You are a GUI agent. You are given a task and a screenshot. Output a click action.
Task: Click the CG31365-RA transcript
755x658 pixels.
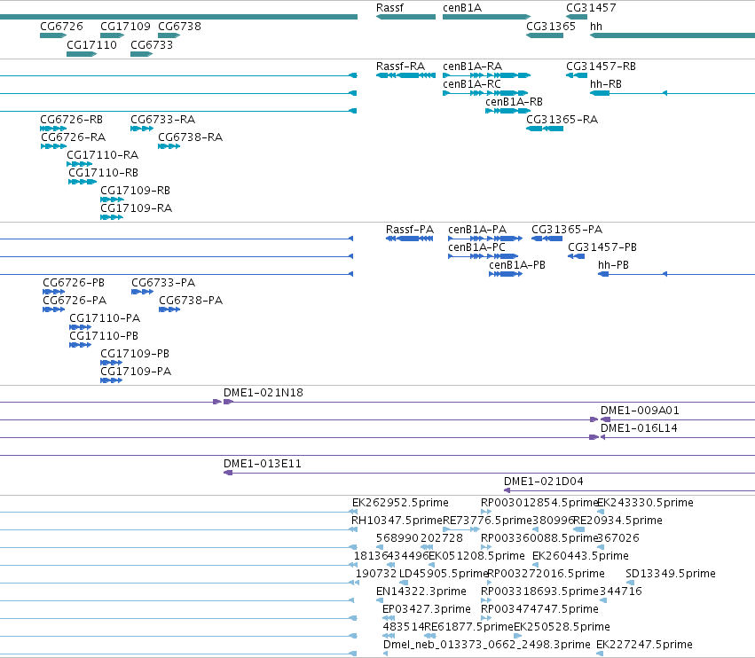pyautogui.click(x=545, y=129)
